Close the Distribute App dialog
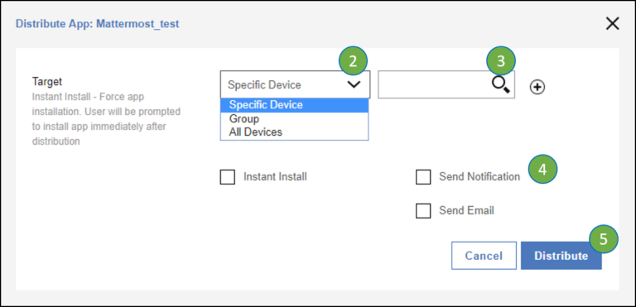The image size is (636, 307). pyautogui.click(x=612, y=24)
